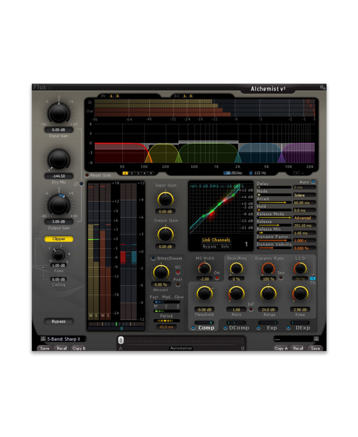Select SC channel 2 indicator
The height and width of the screenshot is (437, 358).
point(191,96)
